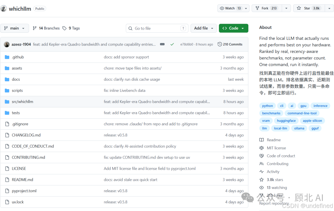Open the 14 Branches link
The width and height of the screenshot is (334, 211).
click(46, 28)
